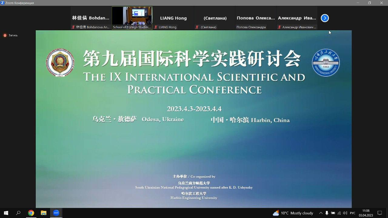Click the muted mic icon beside Александр Иванович

[279, 27]
